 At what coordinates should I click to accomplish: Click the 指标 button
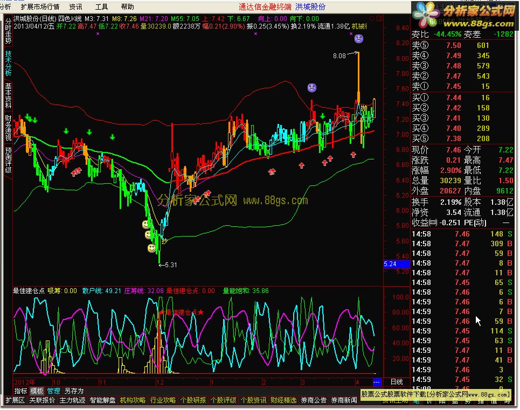click(x=21, y=391)
